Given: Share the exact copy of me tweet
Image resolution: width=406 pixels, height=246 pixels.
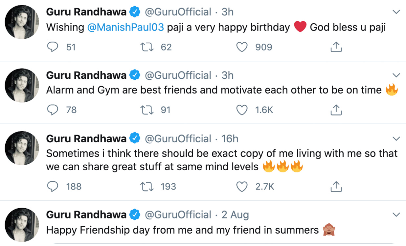Looking at the screenshot, I should pyautogui.click(x=336, y=187).
